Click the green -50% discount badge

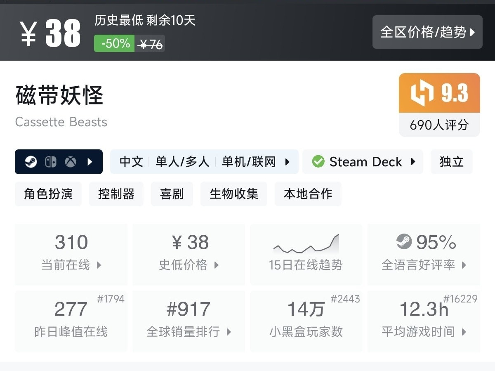click(114, 43)
